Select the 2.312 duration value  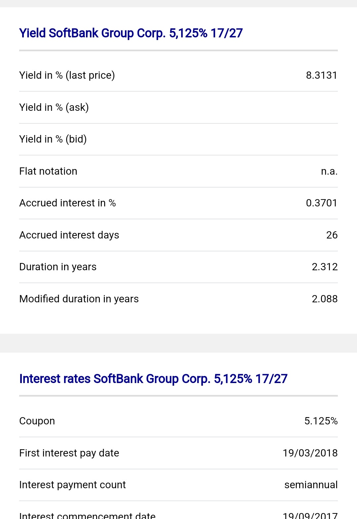pos(324,267)
